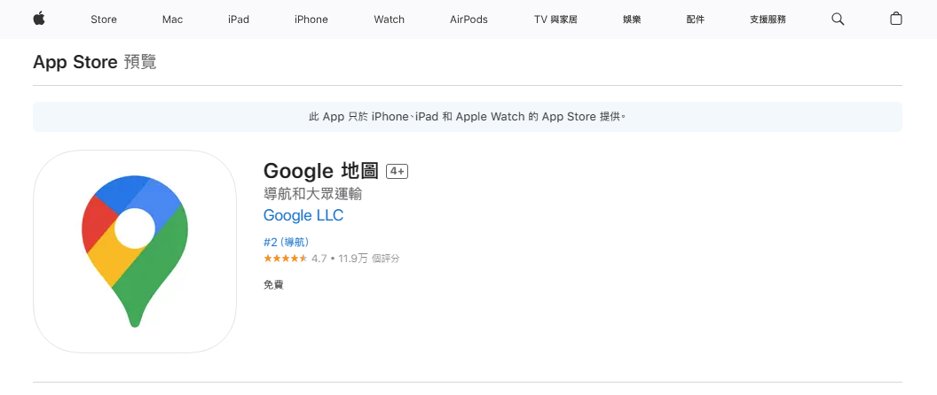The image size is (937, 395).
Task: Click the Google 地圖 app title
Action: [x=321, y=170]
